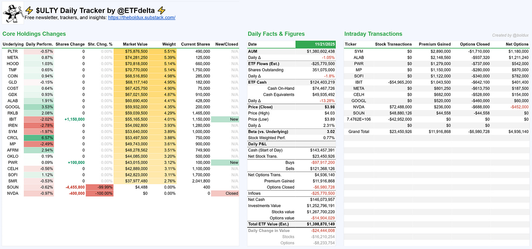Click the GOOGL 3.53% performance cell

(39, 107)
